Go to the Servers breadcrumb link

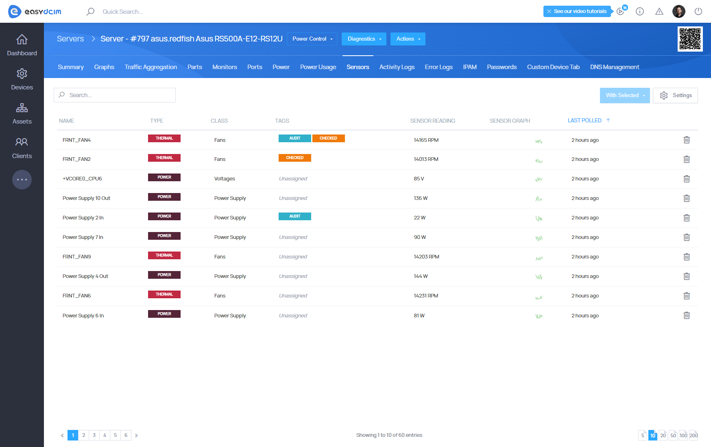(x=70, y=39)
